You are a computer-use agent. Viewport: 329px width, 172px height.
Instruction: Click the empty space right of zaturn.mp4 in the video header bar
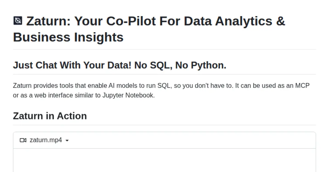click(x=192, y=140)
